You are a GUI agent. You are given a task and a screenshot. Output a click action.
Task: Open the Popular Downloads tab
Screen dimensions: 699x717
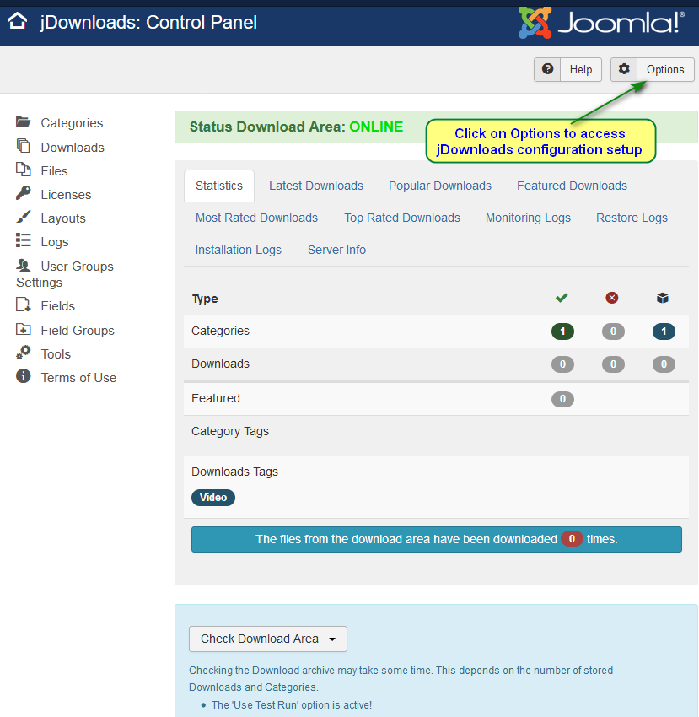pyautogui.click(x=440, y=186)
